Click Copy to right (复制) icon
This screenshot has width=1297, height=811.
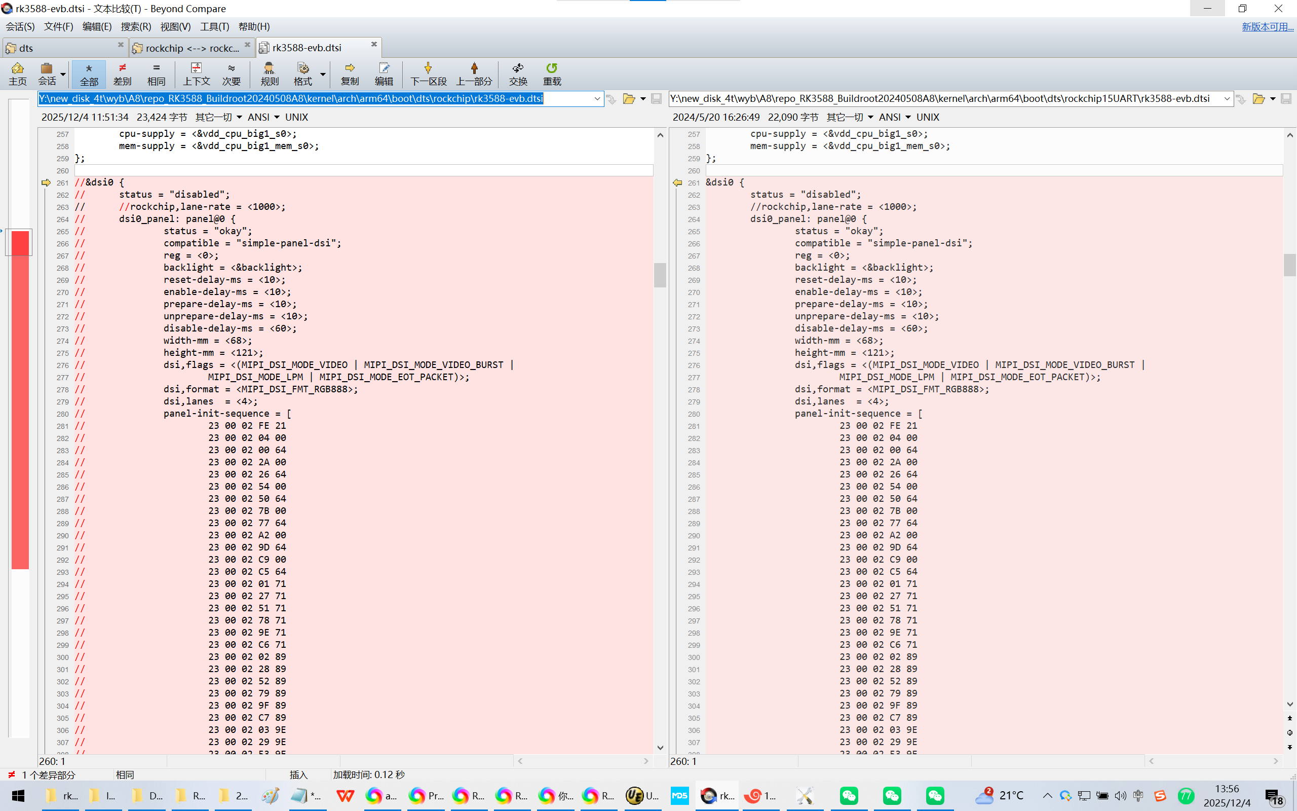tap(350, 73)
